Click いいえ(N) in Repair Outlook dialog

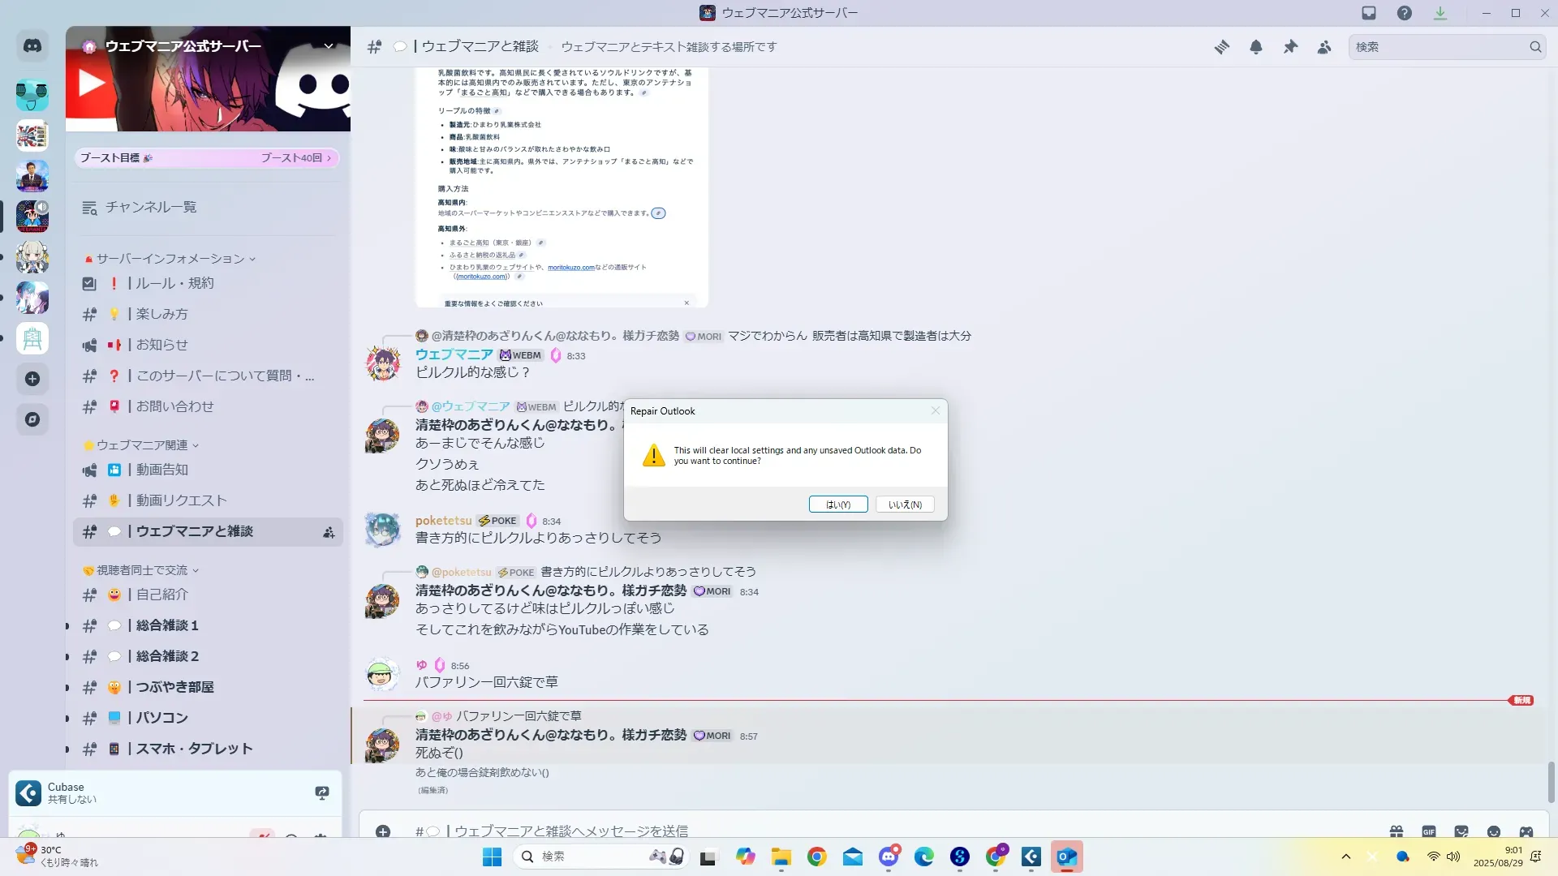[x=905, y=505]
